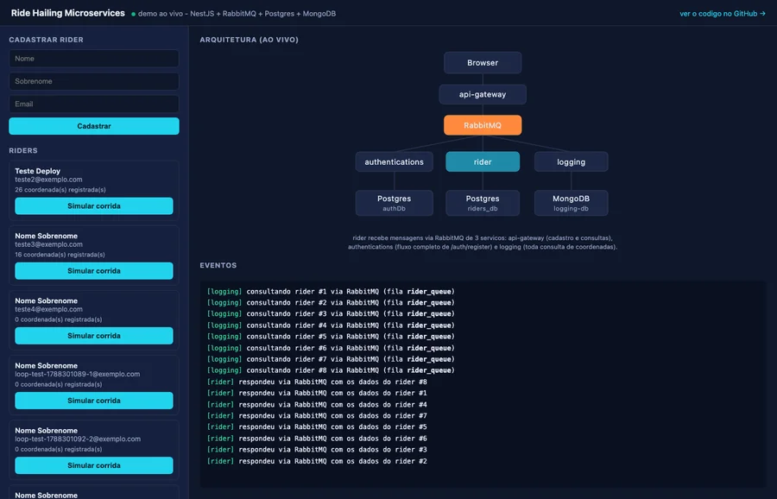This screenshot has width=777, height=499.
Task: Click the orange RabbitMQ node
Action: coord(483,125)
